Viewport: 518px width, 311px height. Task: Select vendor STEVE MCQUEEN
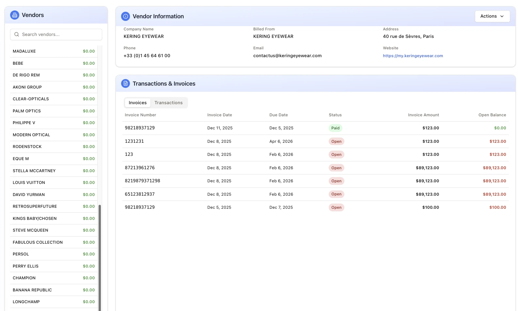(x=54, y=230)
